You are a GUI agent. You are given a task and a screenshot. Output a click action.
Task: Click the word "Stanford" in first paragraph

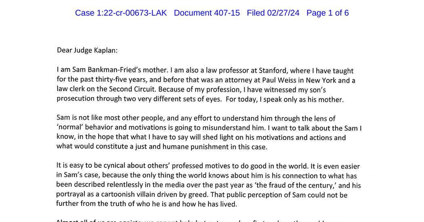click(272, 71)
